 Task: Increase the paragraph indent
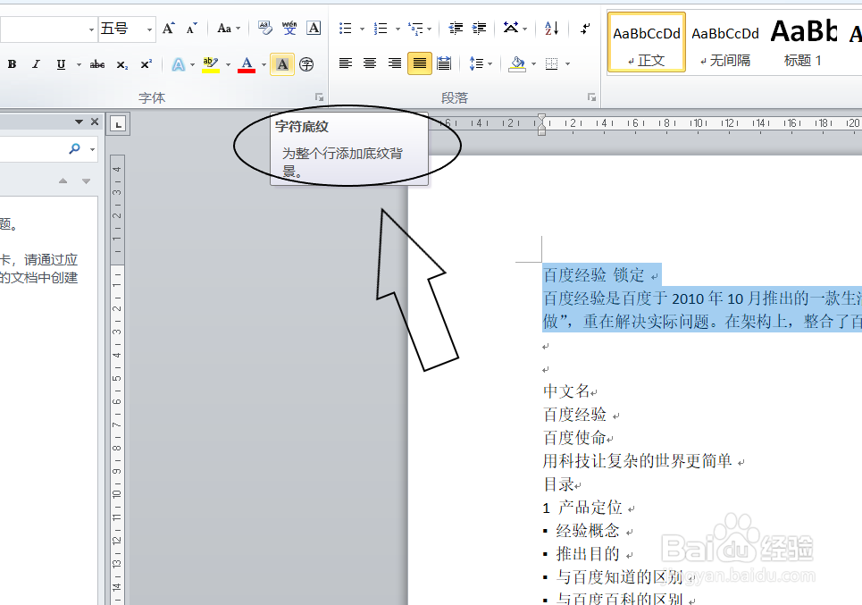[x=479, y=28]
